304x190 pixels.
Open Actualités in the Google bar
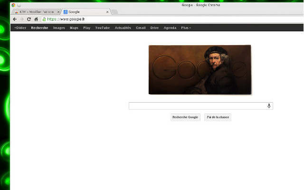(x=123, y=28)
